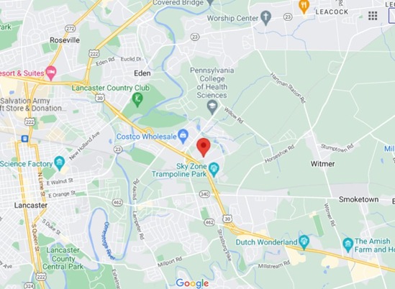Select the Costco Wholesale shopping bag icon
The width and height of the screenshot is (395, 289).
[x=183, y=137]
